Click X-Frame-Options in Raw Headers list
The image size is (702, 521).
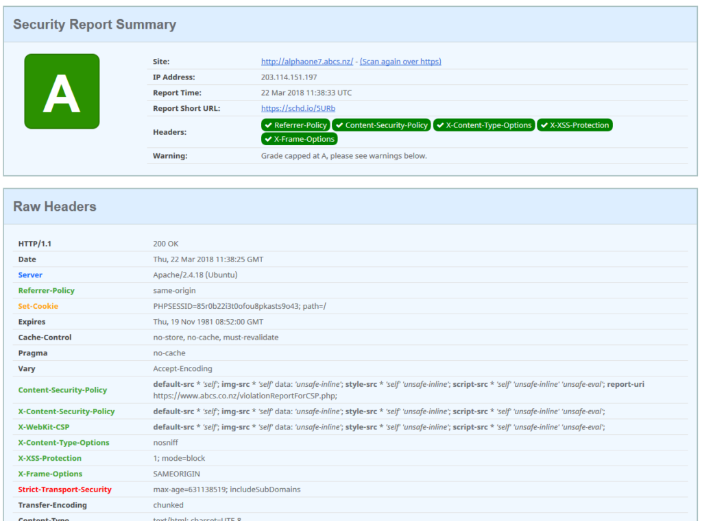50,474
